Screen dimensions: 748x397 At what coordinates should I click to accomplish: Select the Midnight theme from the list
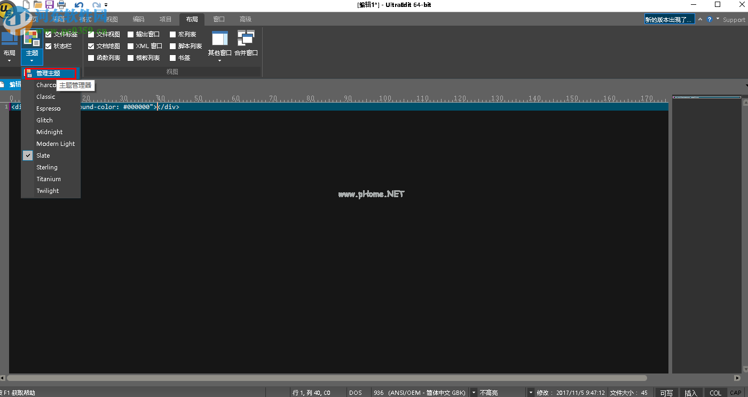[x=49, y=132]
